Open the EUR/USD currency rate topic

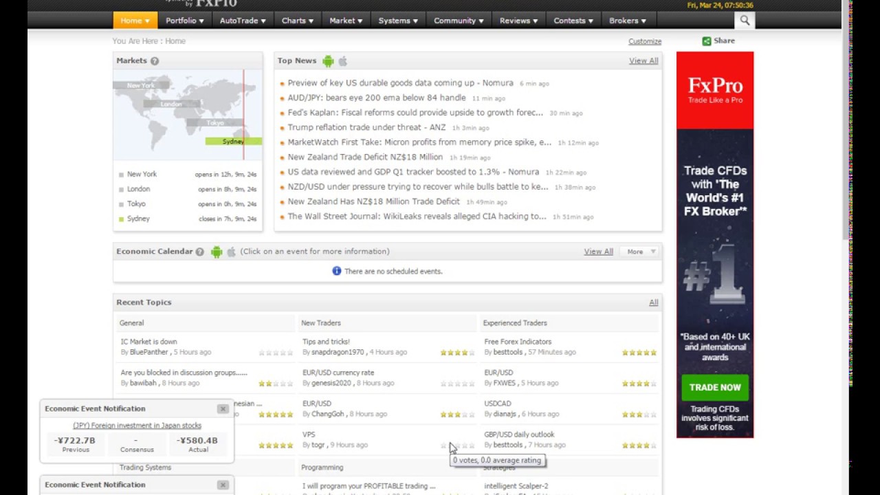(338, 373)
